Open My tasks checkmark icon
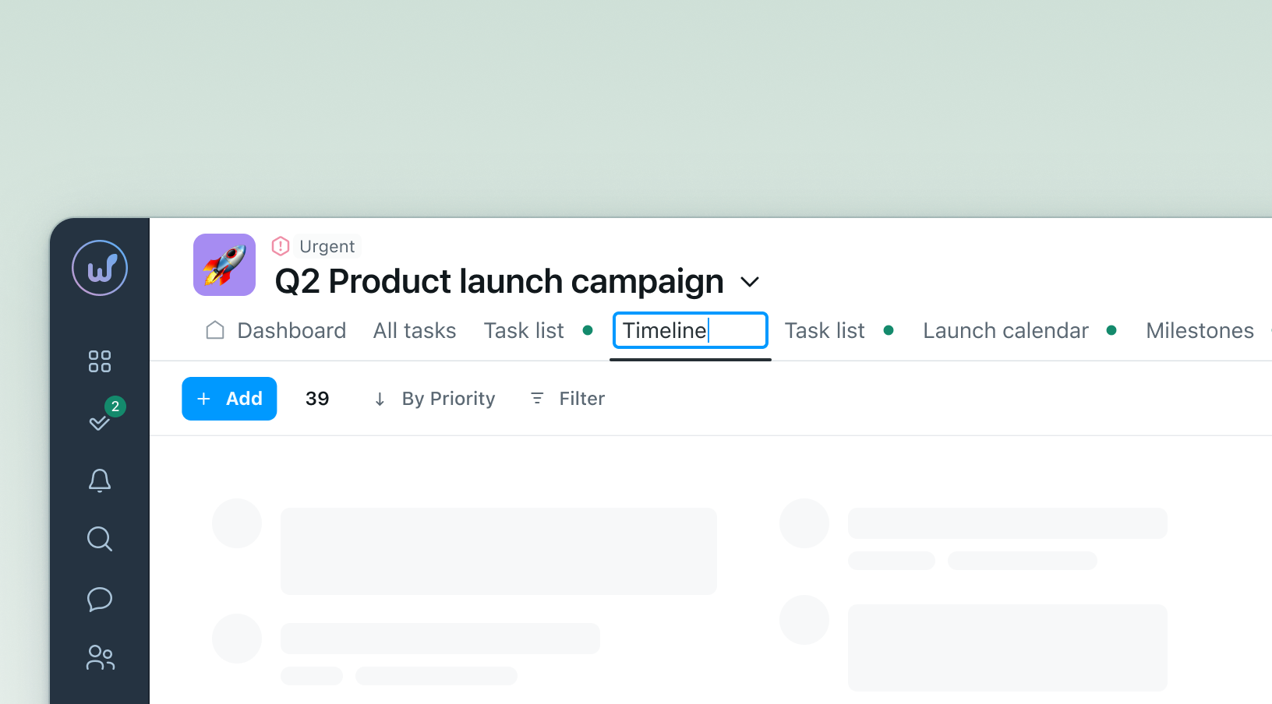This screenshot has height=704, width=1272. tap(100, 422)
